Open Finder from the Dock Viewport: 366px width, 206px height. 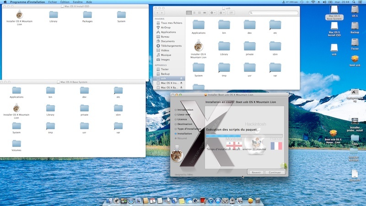point(109,201)
